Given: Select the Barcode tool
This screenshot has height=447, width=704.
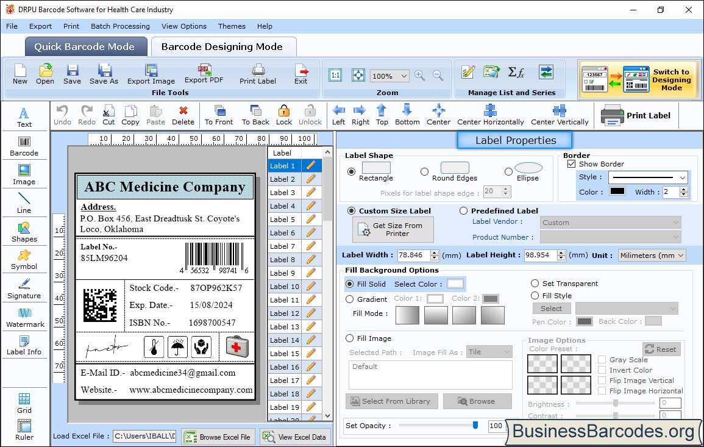Looking at the screenshot, I should coord(24,146).
